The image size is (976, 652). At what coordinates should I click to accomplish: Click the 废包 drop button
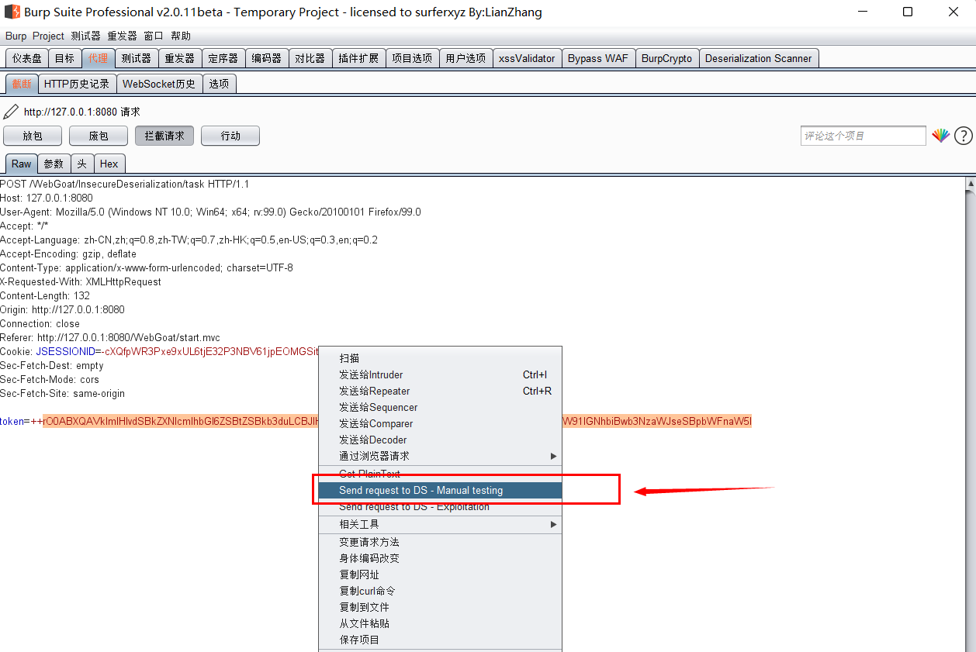(x=99, y=136)
